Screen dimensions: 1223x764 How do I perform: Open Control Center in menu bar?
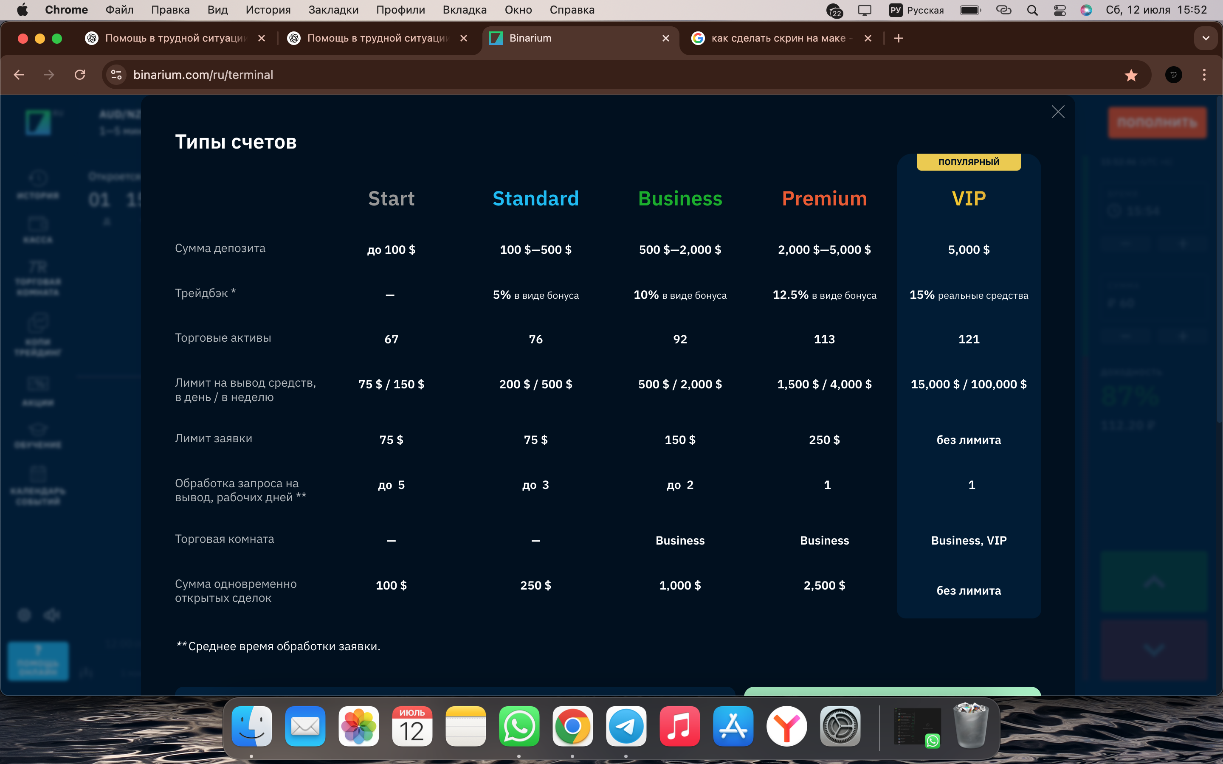pyautogui.click(x=1059, y=10)
